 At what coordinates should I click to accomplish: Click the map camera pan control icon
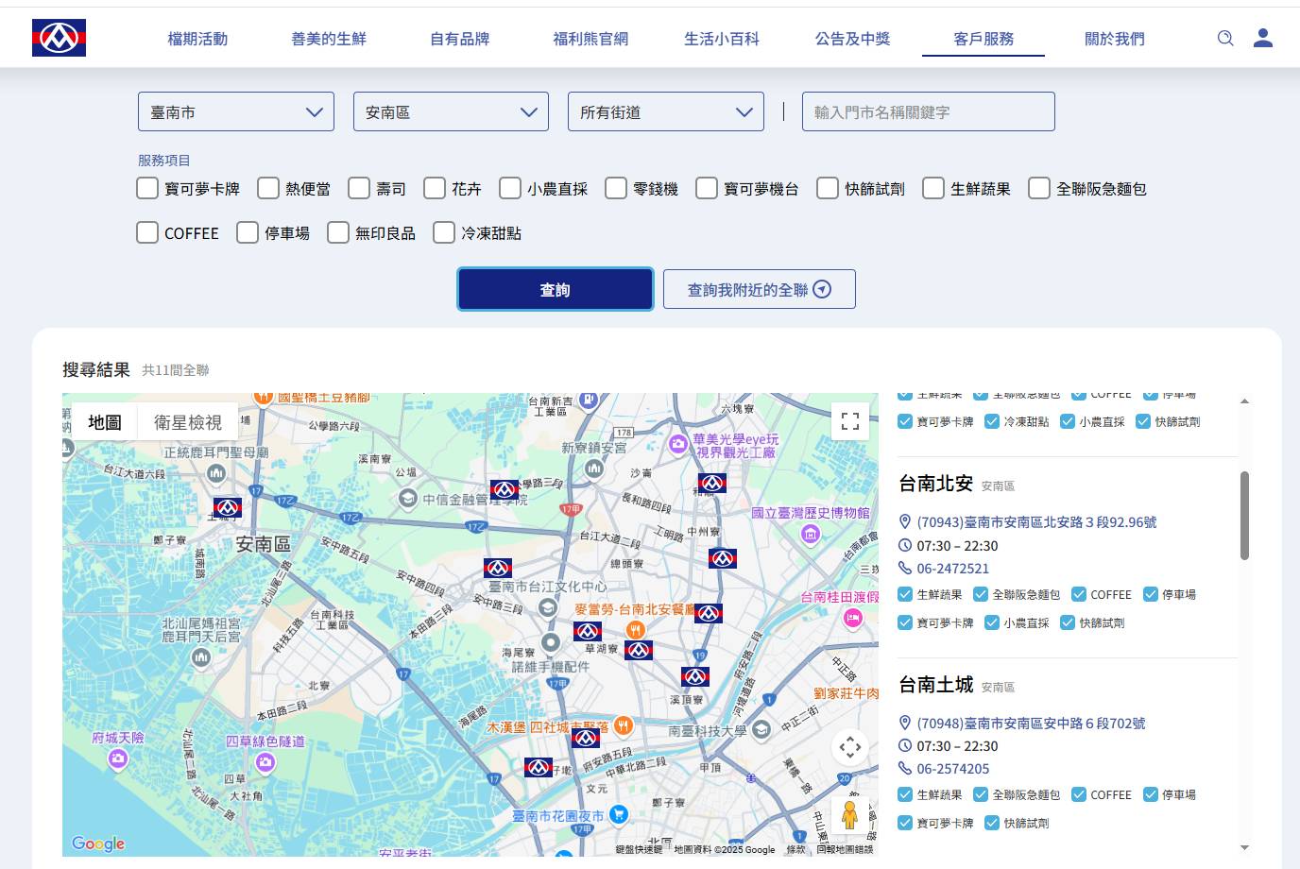point(850,748)
